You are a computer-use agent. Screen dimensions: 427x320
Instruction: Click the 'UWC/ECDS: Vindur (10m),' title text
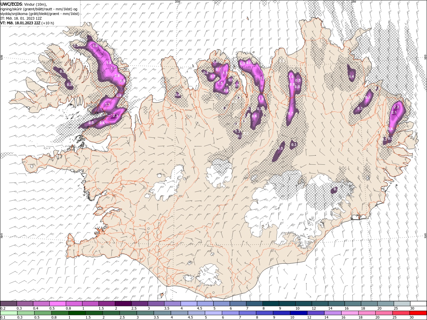pos(24,4)
